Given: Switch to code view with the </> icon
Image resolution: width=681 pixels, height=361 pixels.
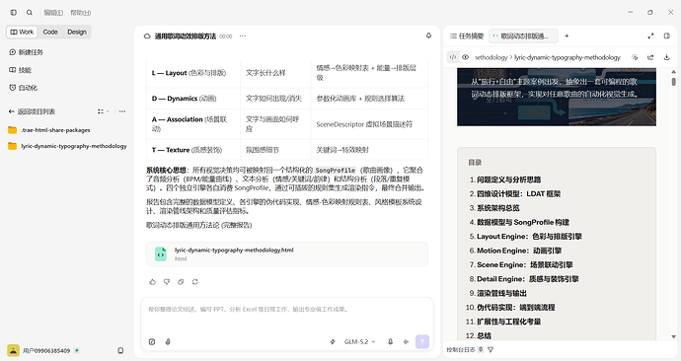Looking at the screenshot, I should (x=453, y=57).
